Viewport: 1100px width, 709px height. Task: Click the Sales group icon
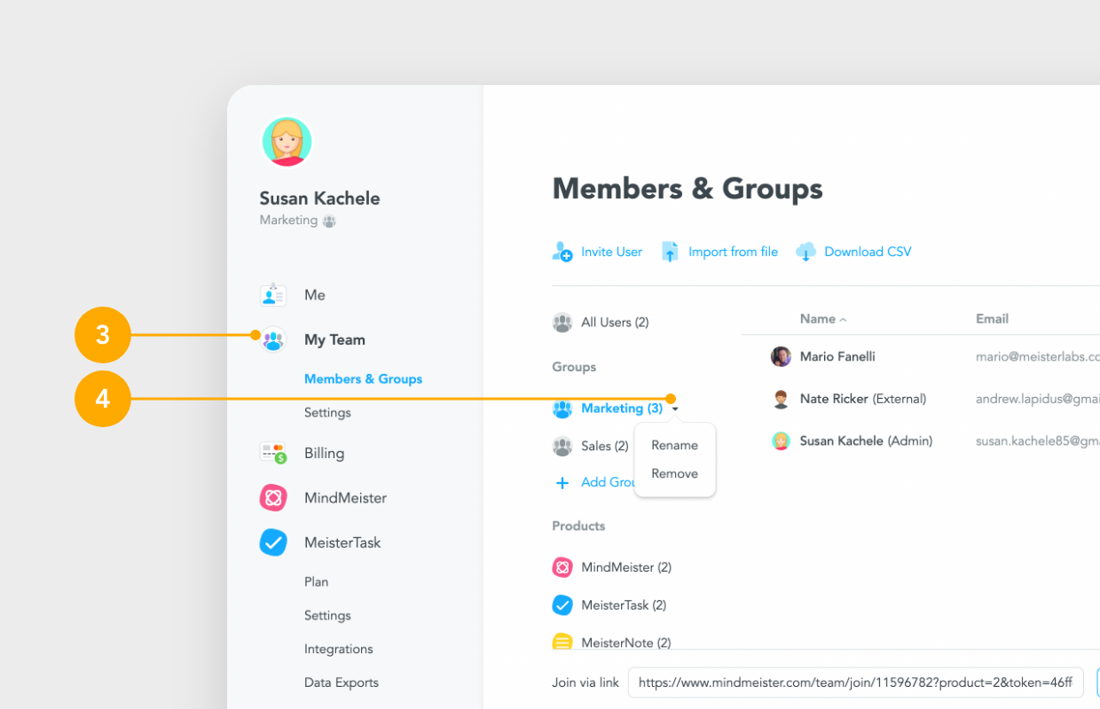pos(562,447)
